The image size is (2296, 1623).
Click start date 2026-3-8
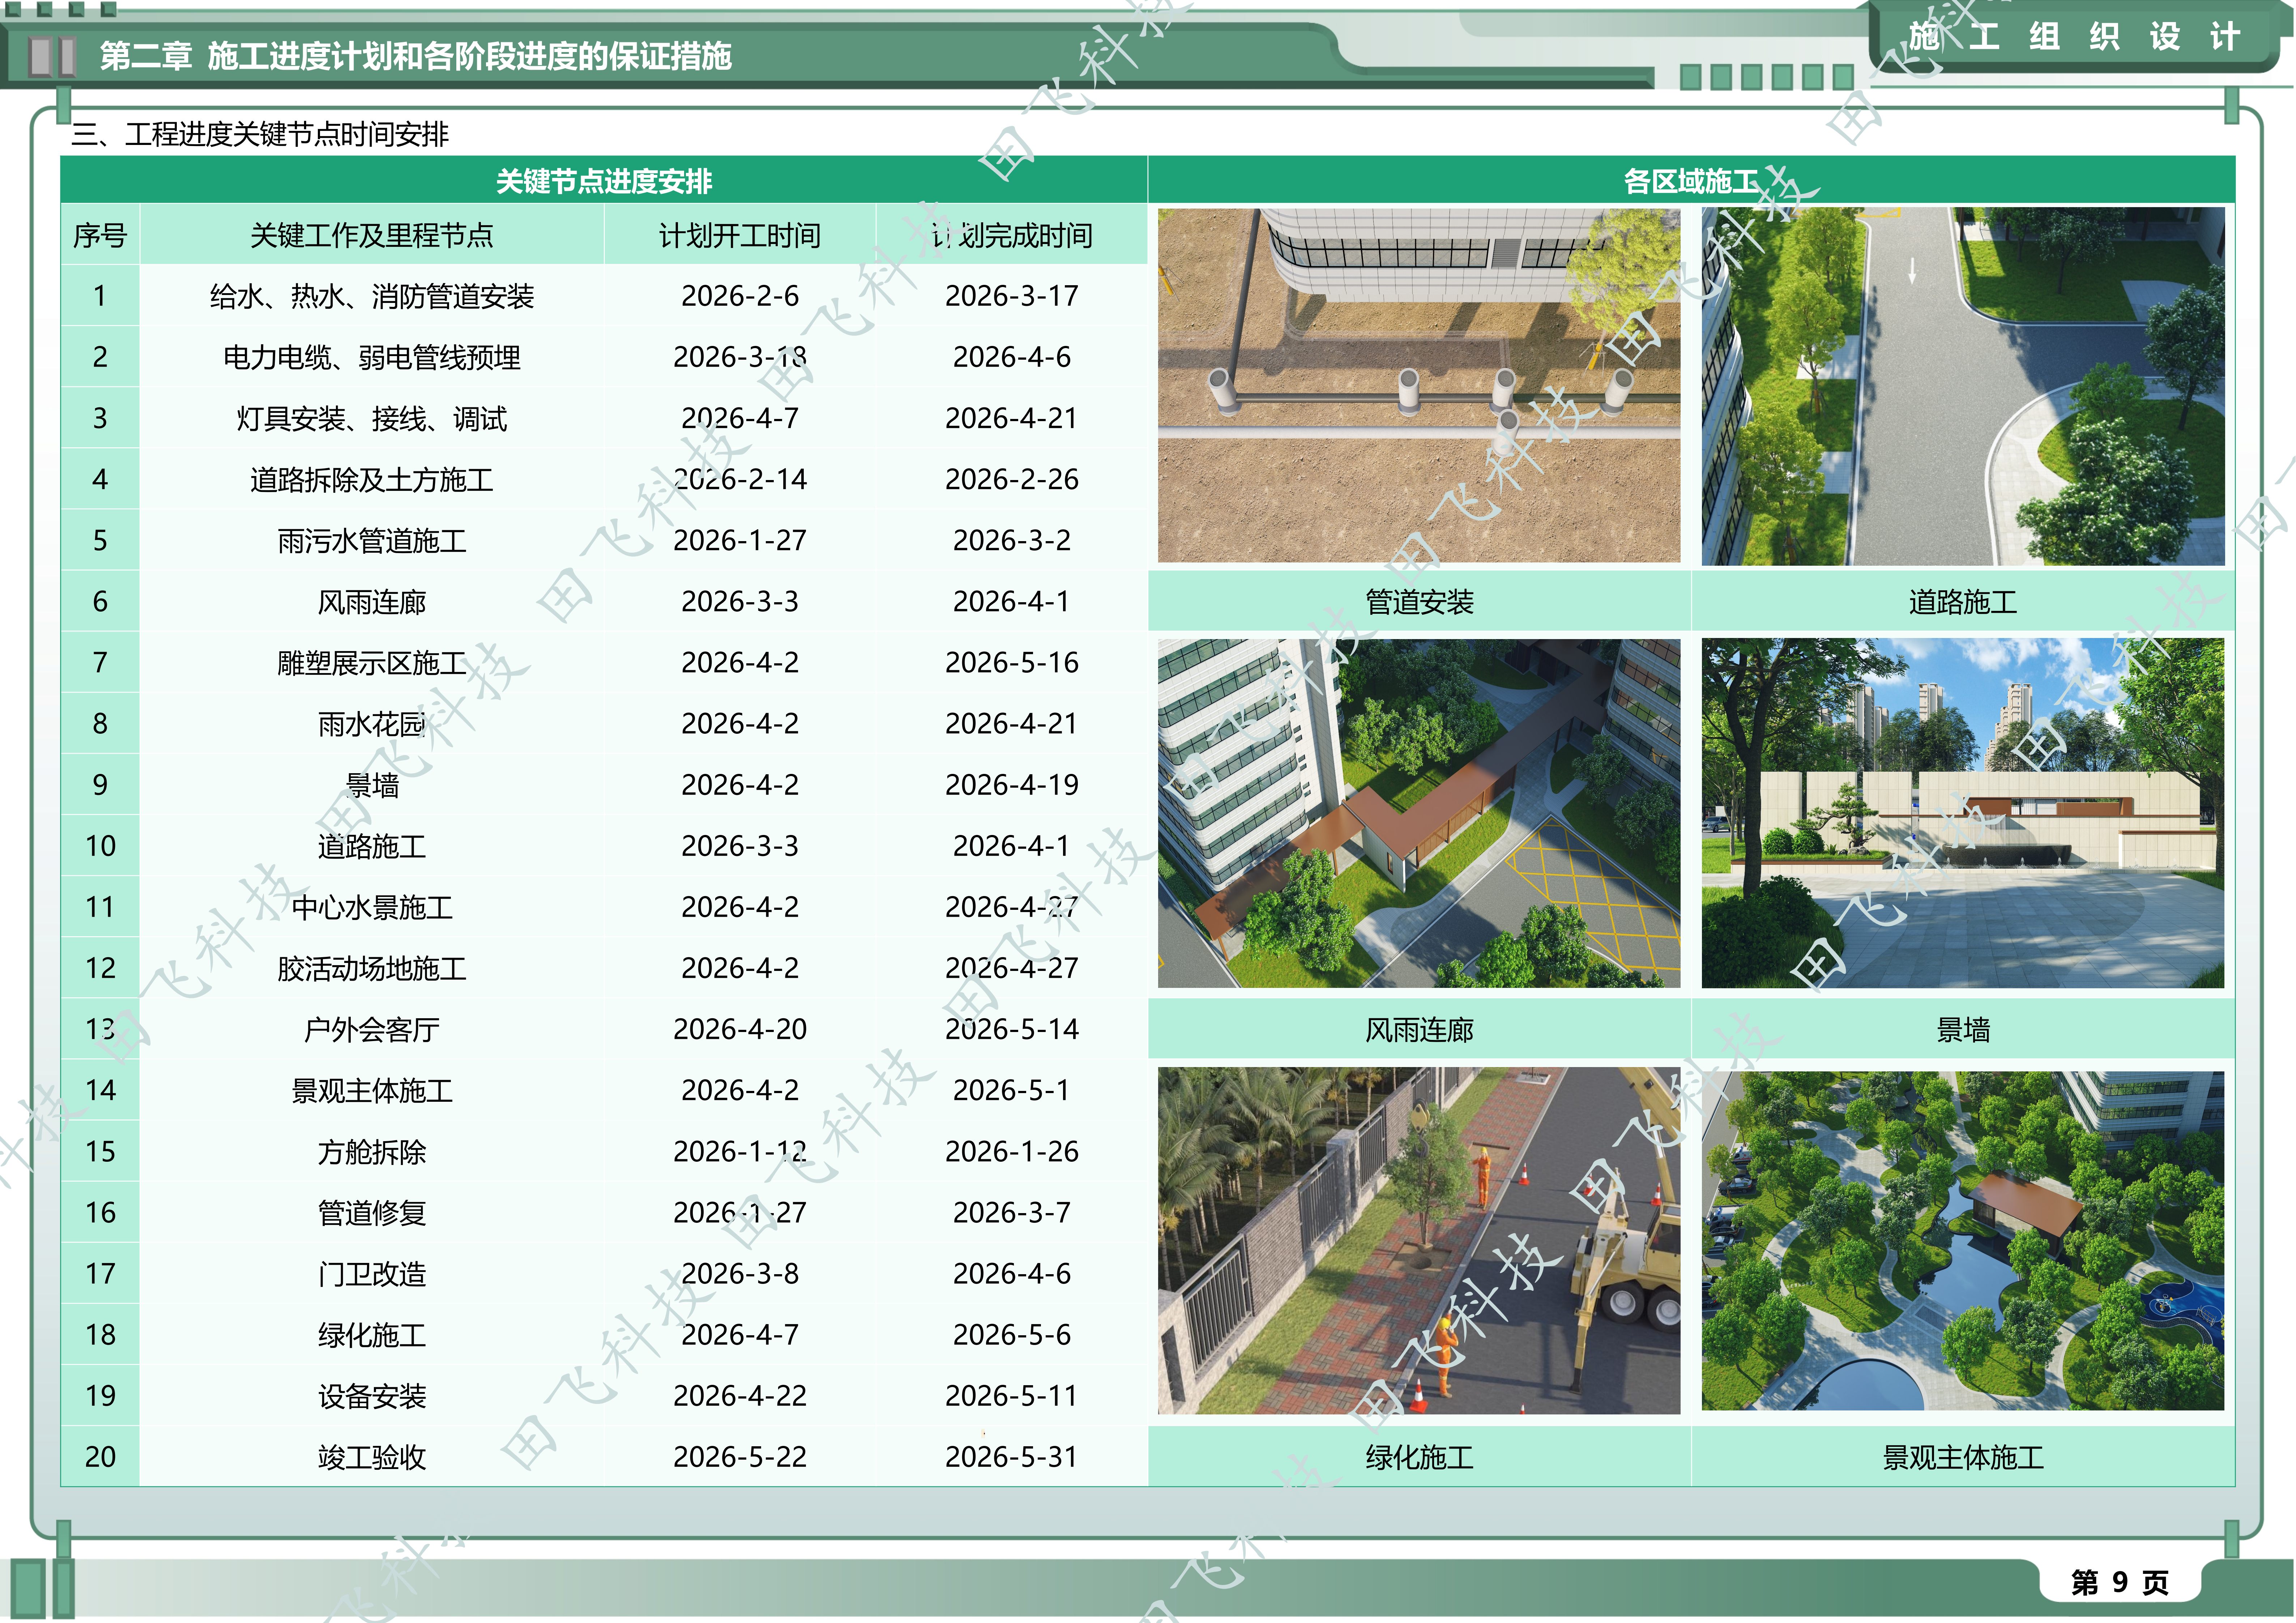coord(740,1273)
